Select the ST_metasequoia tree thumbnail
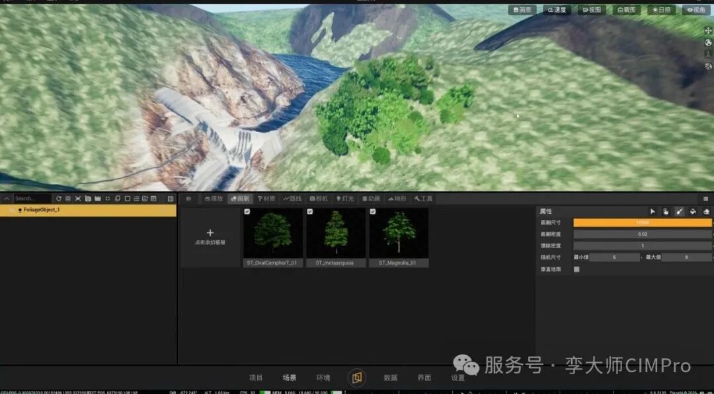The height and width of the screenshot is (394, 714). coord(336,237)
